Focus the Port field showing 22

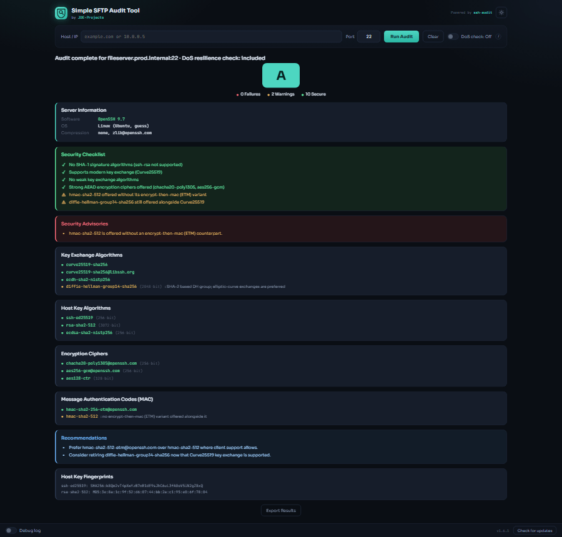pos(368,37)
